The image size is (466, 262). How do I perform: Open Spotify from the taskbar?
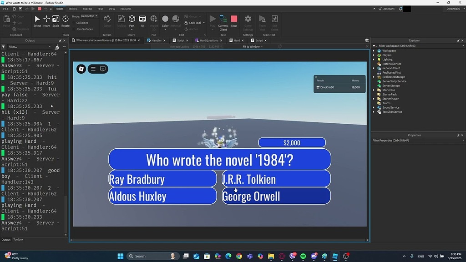point(303,256)
